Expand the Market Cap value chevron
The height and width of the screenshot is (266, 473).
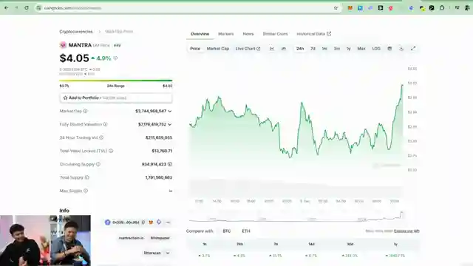pos(170,112)
